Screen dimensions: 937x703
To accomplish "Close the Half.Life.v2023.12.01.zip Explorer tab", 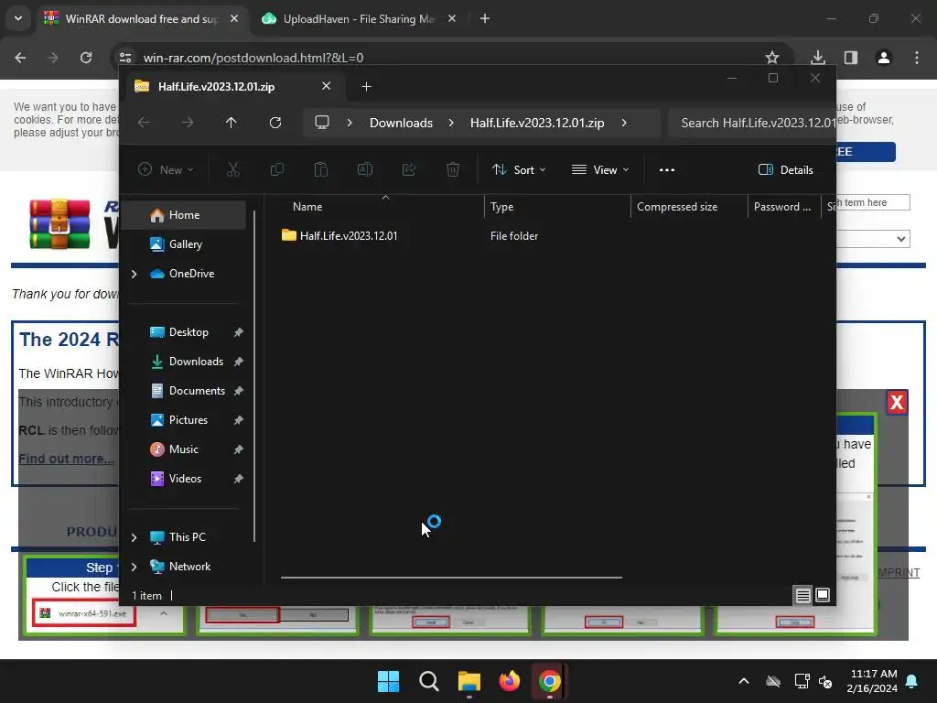I will (327, 86).
